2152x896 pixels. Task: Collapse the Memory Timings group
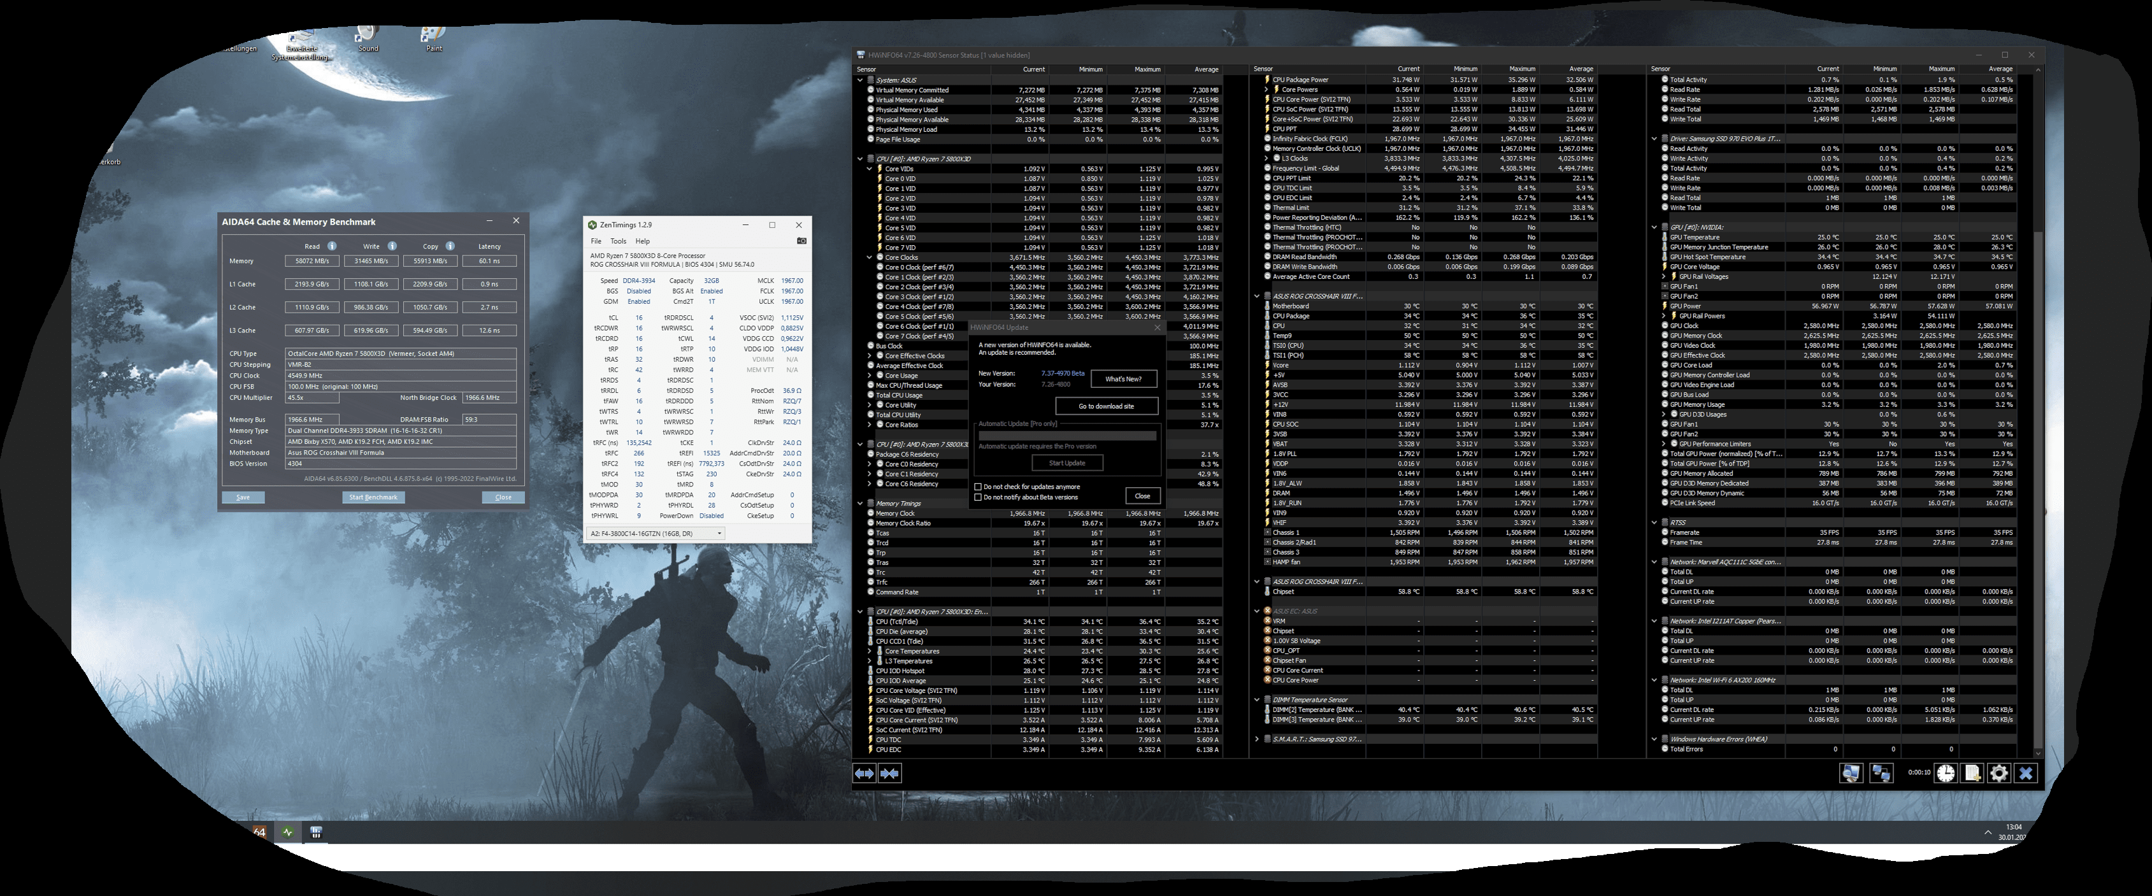coord(859,504)
